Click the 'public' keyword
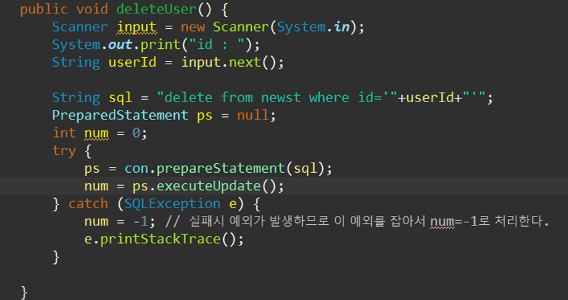The width and height of the screenshot is (568, 300). (44, 10)
